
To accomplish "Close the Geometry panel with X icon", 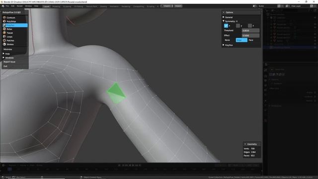I will [x=245, y=144].
